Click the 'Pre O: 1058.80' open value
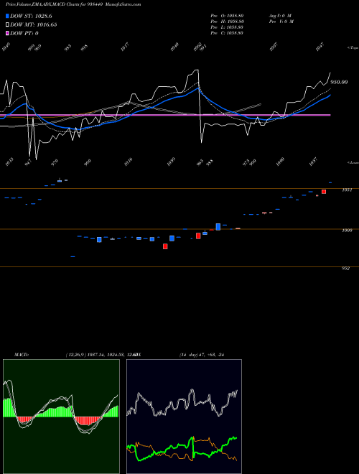 pyautogui.click(x=227, y=16)
